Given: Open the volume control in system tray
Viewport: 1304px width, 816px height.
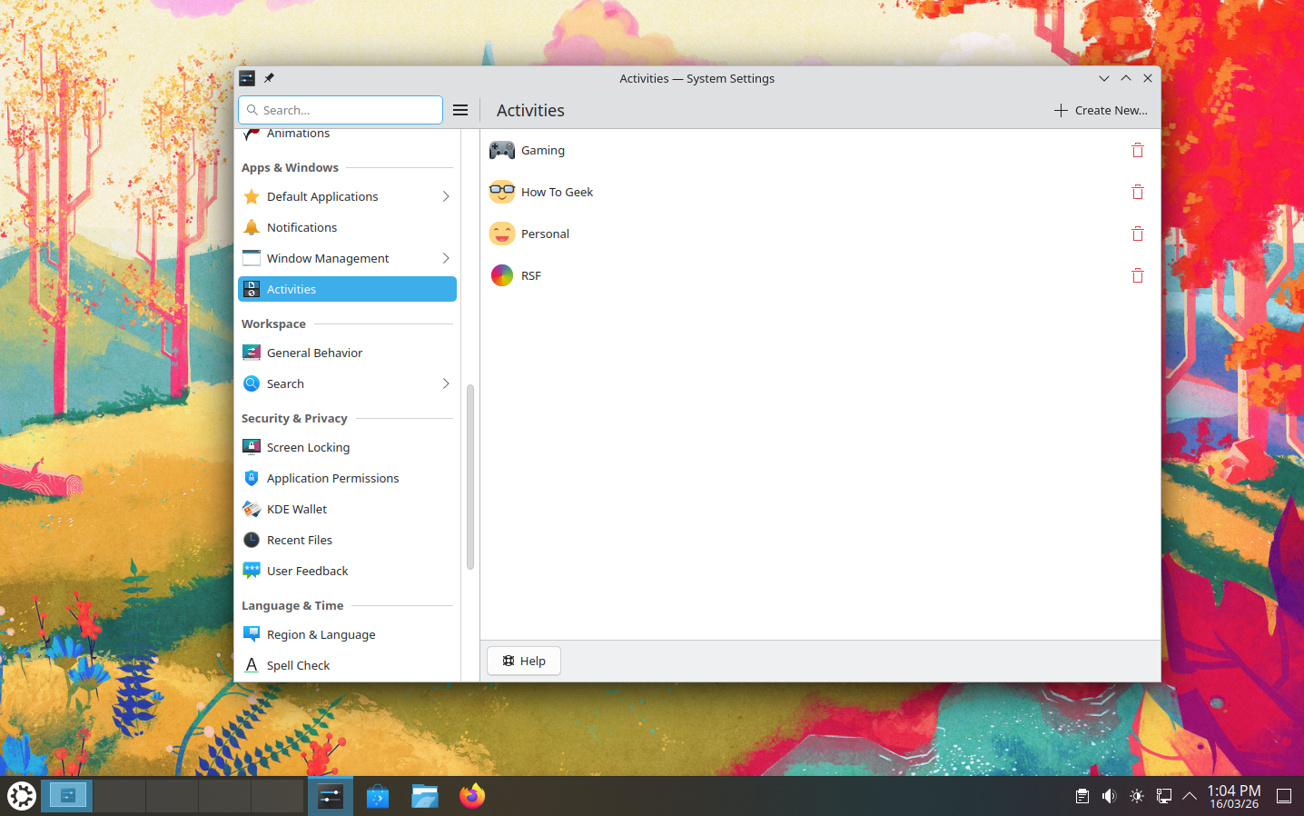Looking at the screenshot, I should [x=1109, y=796].
